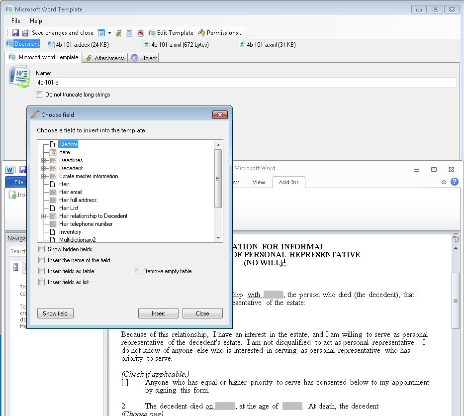This screenshot has width=464, height=416.
Task: Expand the Decedent tree node
Action: pos(43,169)
